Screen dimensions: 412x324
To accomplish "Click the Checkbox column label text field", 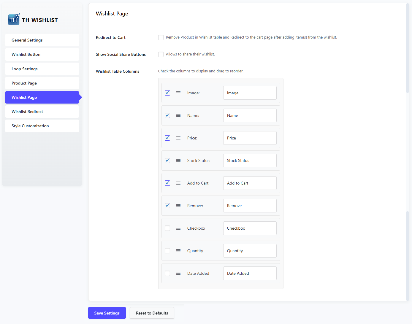I will (x=250, y=228).
